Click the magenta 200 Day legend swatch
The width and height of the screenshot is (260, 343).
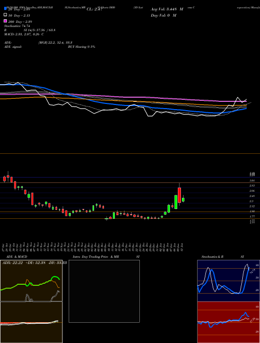(x=5, y=21)
